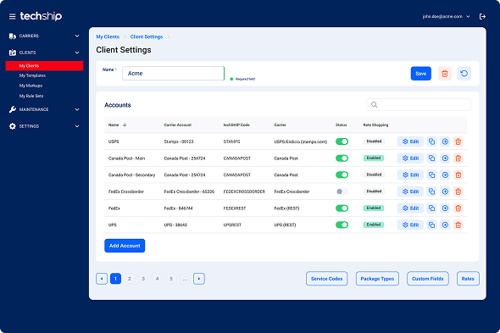Screen dimensions: 500x333
Task: Go to next page arrow in pagination
Action: [199, 279]
